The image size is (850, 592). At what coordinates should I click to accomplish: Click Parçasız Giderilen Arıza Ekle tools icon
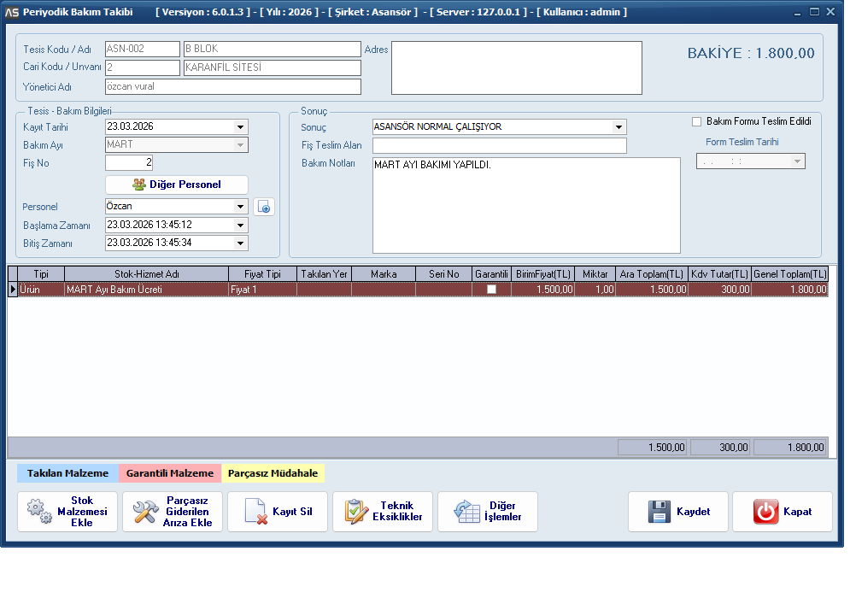(x=145, y=511)
